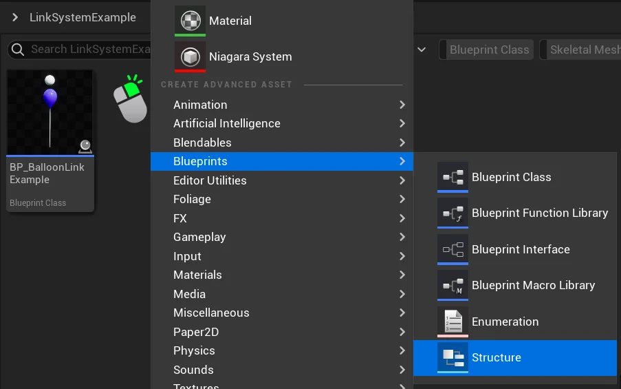
Task: Click the Niagara System icon
Action: [x=190, y=56]
